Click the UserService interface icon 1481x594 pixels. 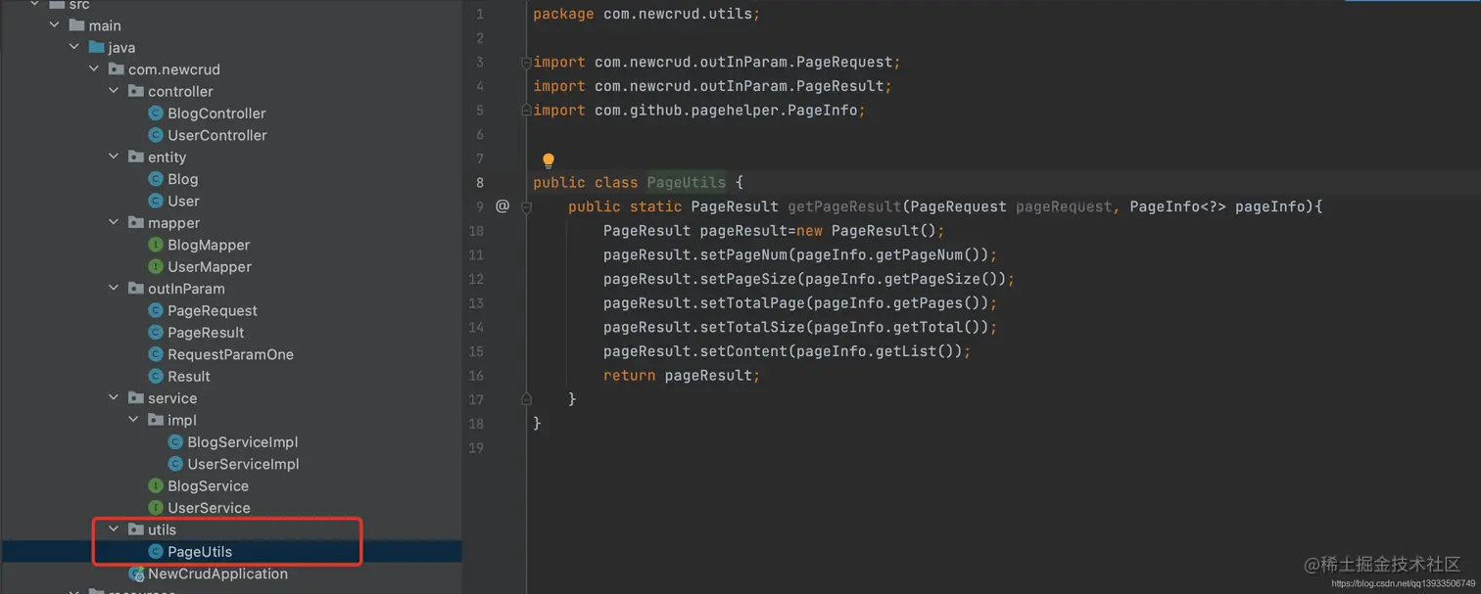tap(155, 508)
